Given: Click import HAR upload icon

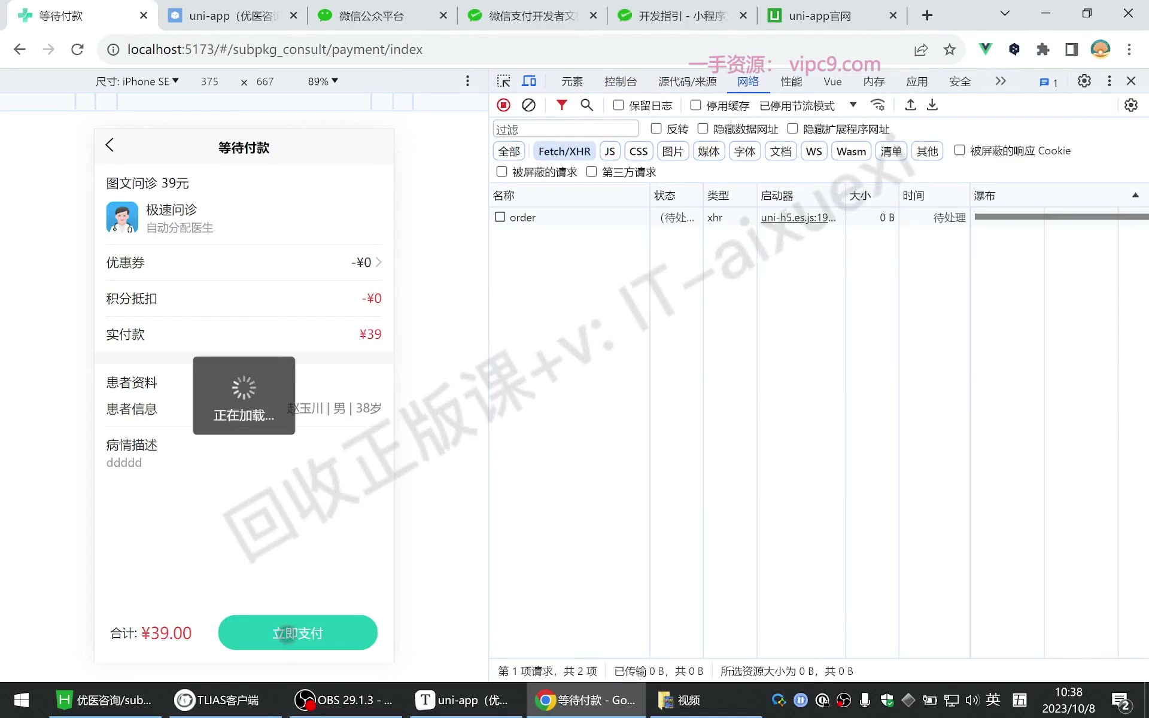Looking at the screenshot, I should (x=910, y=105).
